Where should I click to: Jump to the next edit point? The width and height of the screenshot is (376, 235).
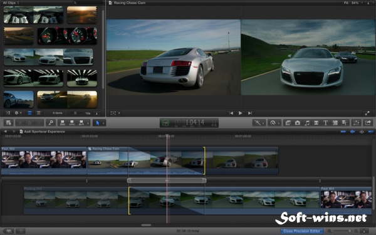249,113
